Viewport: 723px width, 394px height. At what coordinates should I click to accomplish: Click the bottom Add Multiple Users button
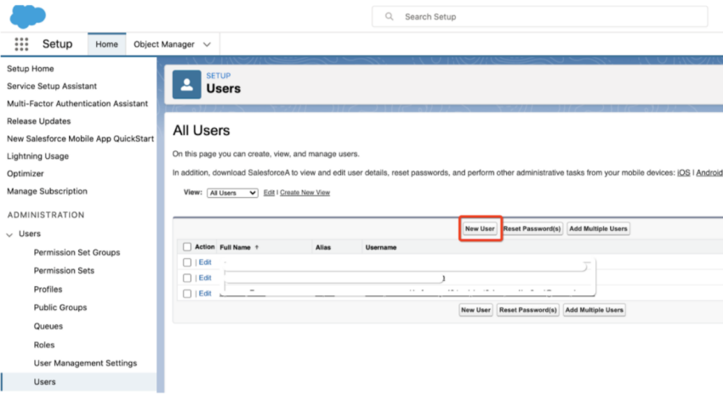pyautogui.click(x=595, y=310)
